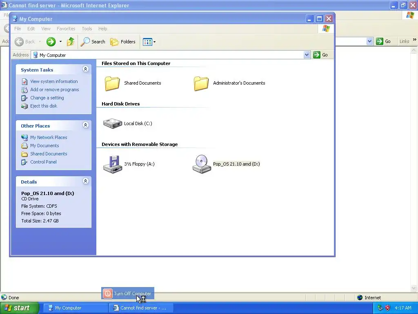The image size is (418, 314).
Task: Click Internet Explorer scrollbar up arrow
Action: click(x=414, y=50)
